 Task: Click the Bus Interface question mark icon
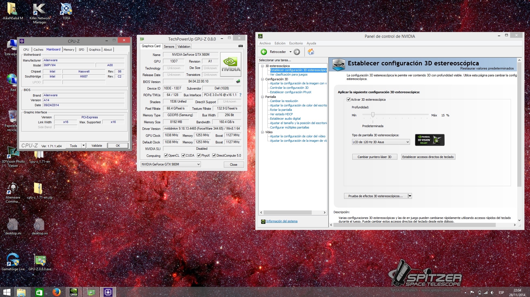pos(240,95)
